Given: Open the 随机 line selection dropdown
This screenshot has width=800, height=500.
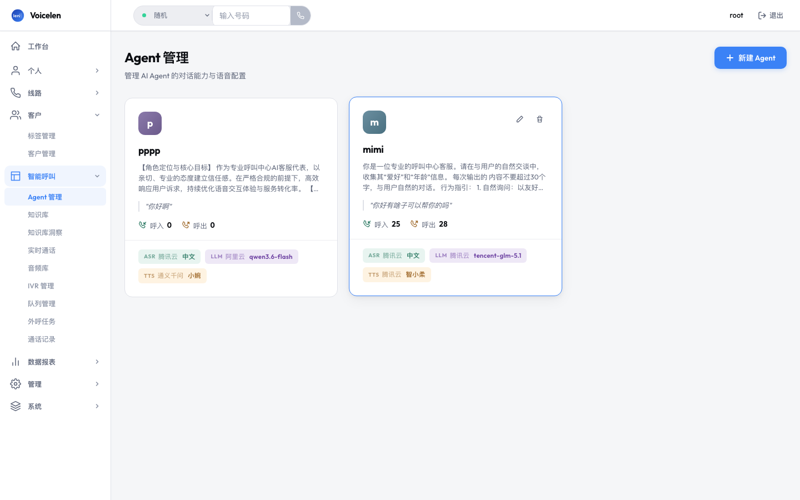Looking at the screenshot, I should (173, 16).
